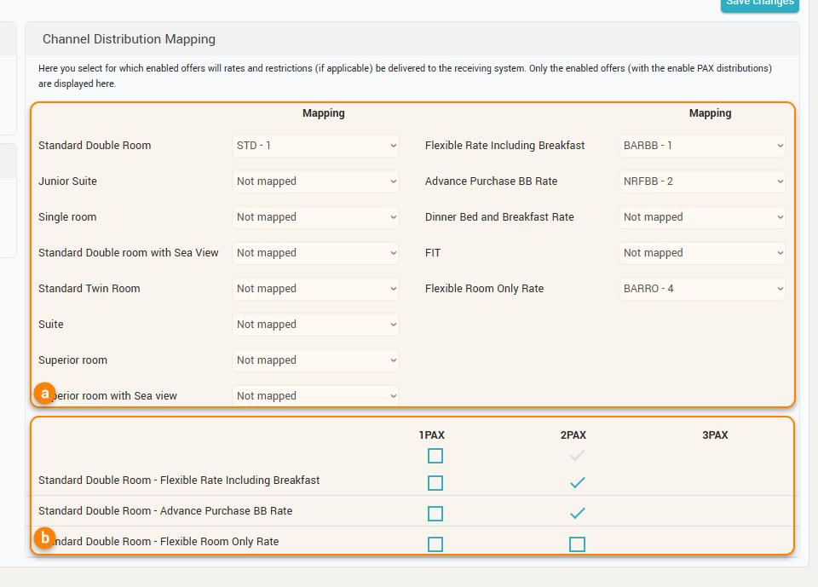The width and height of the screenshot is (818, 587).
Task: Enable 2PAX for Flexible Room Only Rate
Action: point(577,544)
